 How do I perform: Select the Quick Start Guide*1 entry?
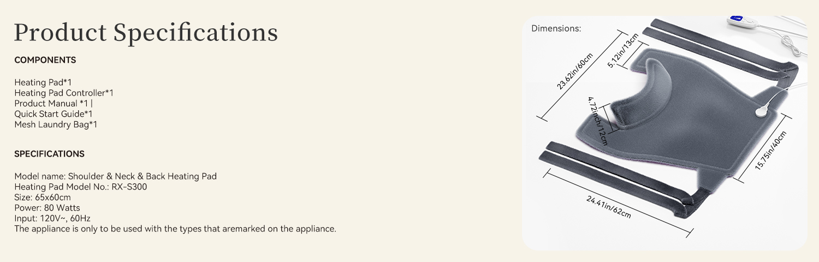[x=53, y=114]
